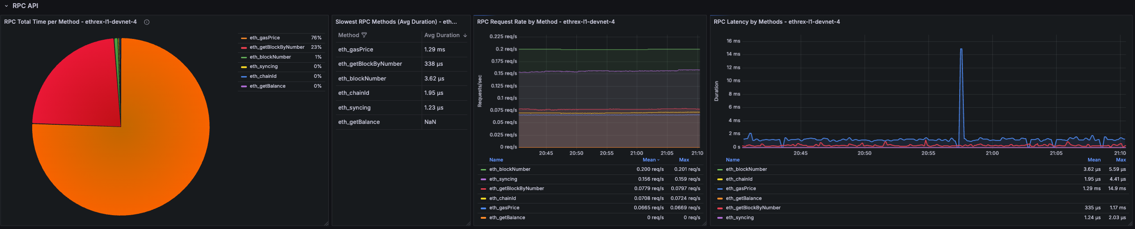This screenshot has height=229, width=1135.
Task: Click the latency spike in Latency chart
Action: (961, 49)
